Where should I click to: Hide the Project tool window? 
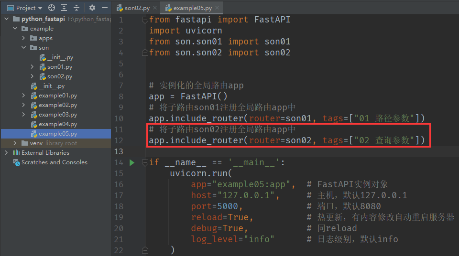[105, 8]
